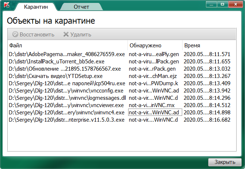Click time value 2020.05....8:14.512
This screenshot has height=169, width=245.
coord(207,105)
